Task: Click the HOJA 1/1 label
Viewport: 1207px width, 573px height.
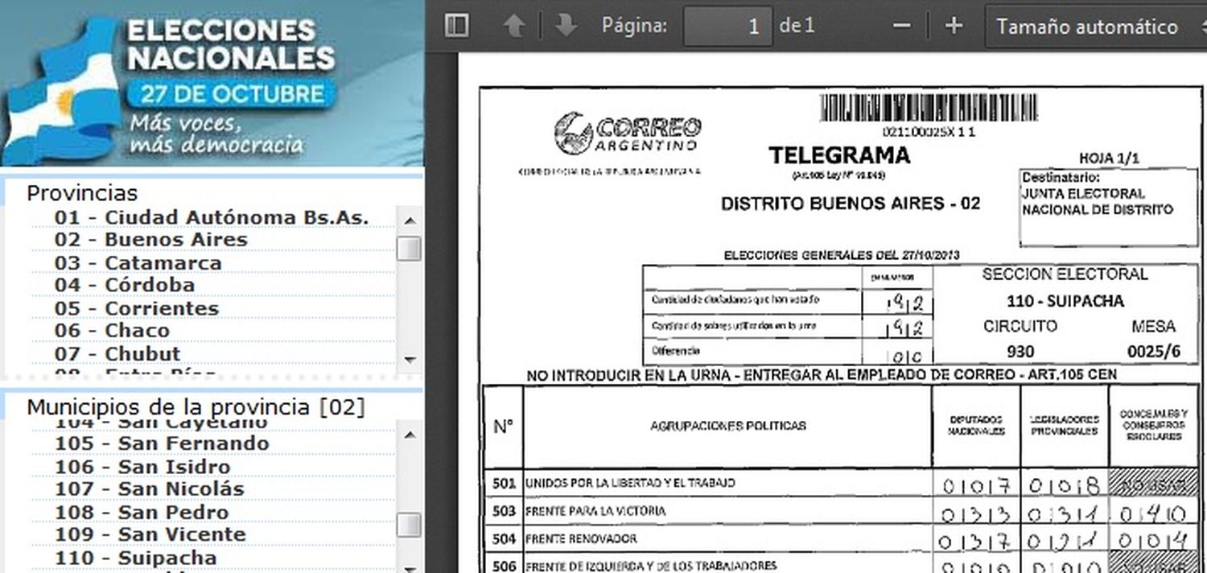Action: [1109, 159]
